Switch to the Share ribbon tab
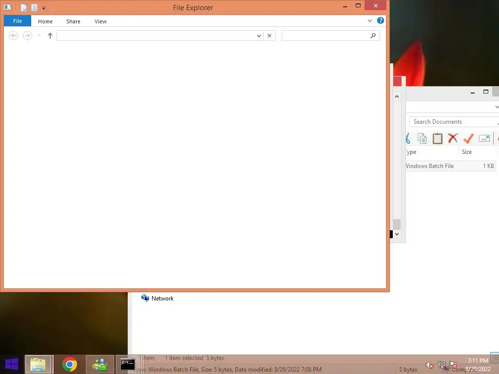The image size is (499, 374). [73, 21]
